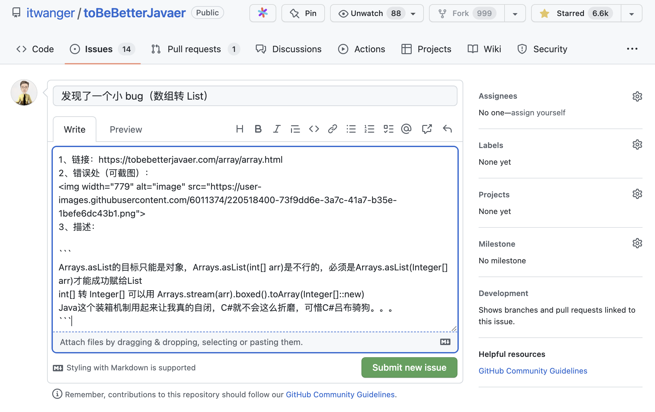The width and height of the screenshot is (655, 412).
Task: Switch to the Preview tab
Action: point(126,129)
